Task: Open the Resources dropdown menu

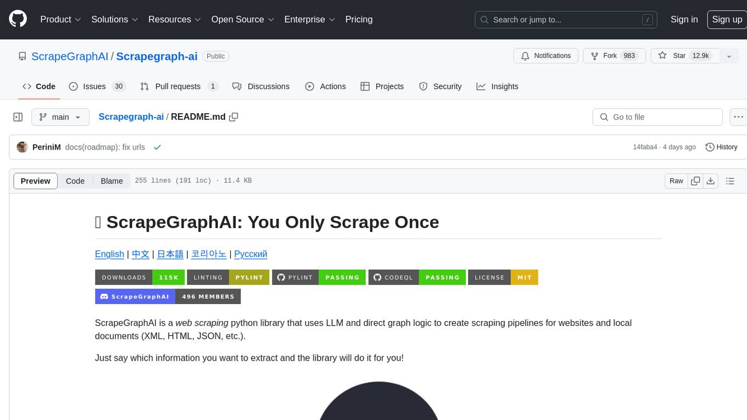Action: click(175, 19)
